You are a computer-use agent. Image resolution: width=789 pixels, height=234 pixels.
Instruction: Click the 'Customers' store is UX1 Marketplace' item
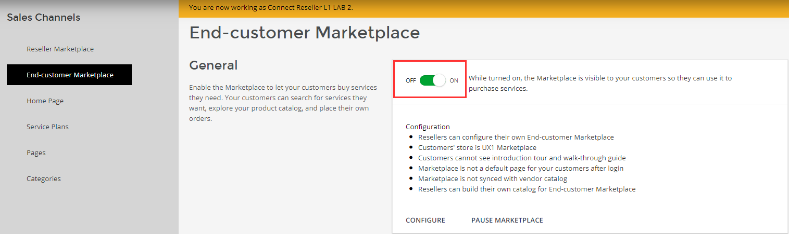click(x=477, y=147)
